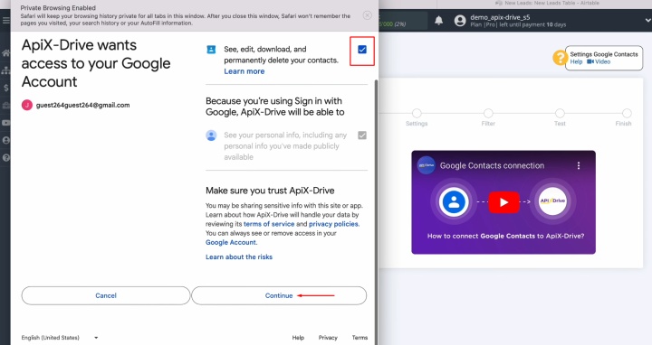
Task: Click the contacts permission icon
Action: point(211,50)
